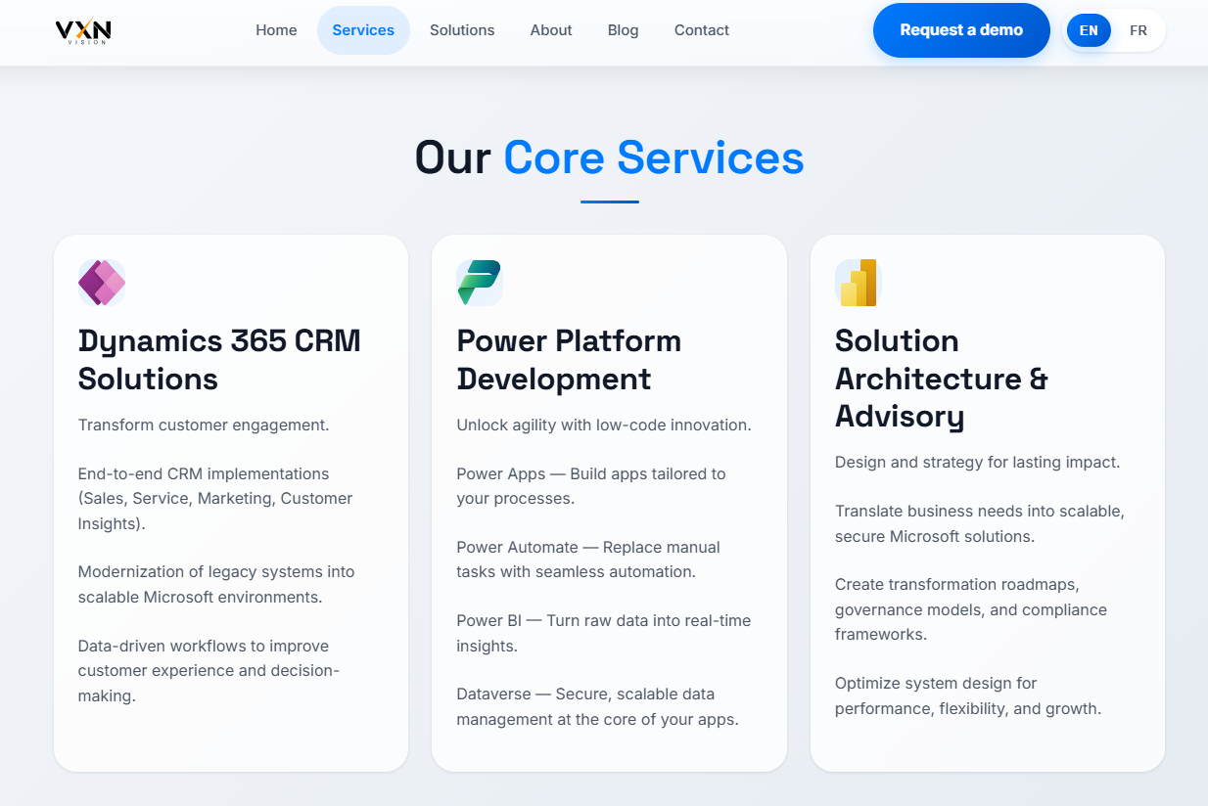Switch language to FR
The height and width of the screenshot is (806, 1208).
click(1138, 30)
